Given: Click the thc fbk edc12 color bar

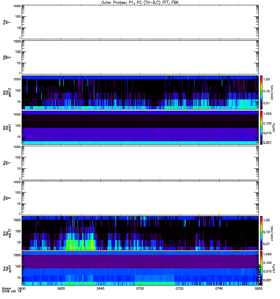Looking at the screenshot, I should pos(261,233).
